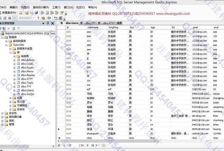The image size is (224, 151).
Task: Select the dbo.Users table tab
Action: click(69, 23)
